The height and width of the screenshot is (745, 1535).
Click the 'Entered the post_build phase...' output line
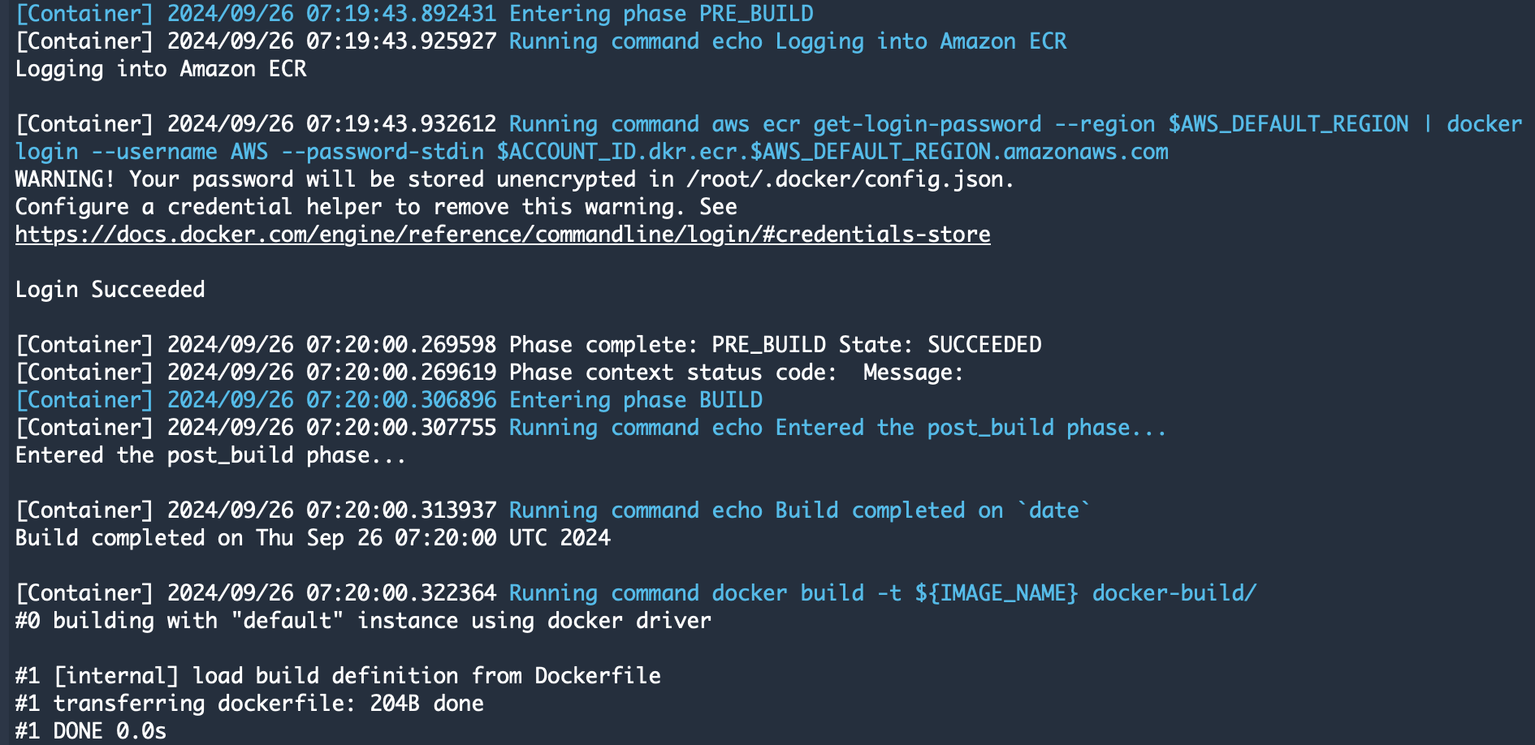[x=210, y=455]
